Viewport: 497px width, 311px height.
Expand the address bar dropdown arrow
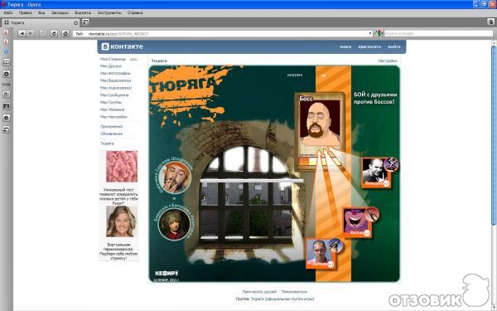[369, 33]
